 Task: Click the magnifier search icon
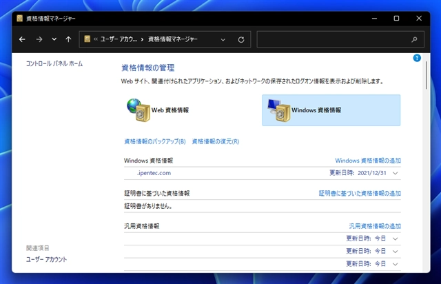(x=414, y=40)
